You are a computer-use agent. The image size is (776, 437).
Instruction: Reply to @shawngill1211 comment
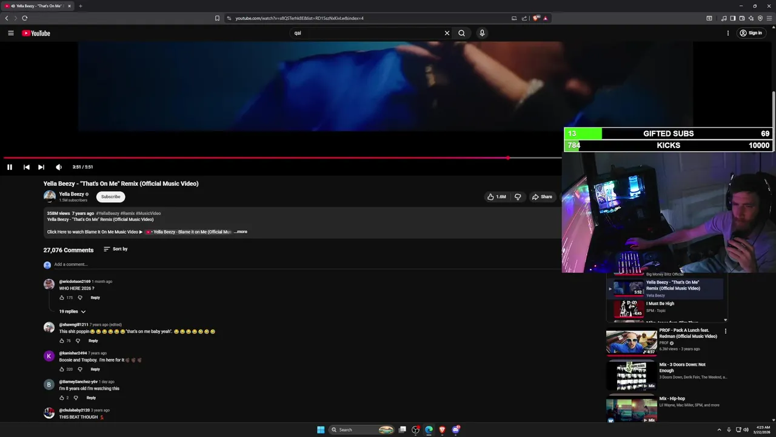click(93, 341)
